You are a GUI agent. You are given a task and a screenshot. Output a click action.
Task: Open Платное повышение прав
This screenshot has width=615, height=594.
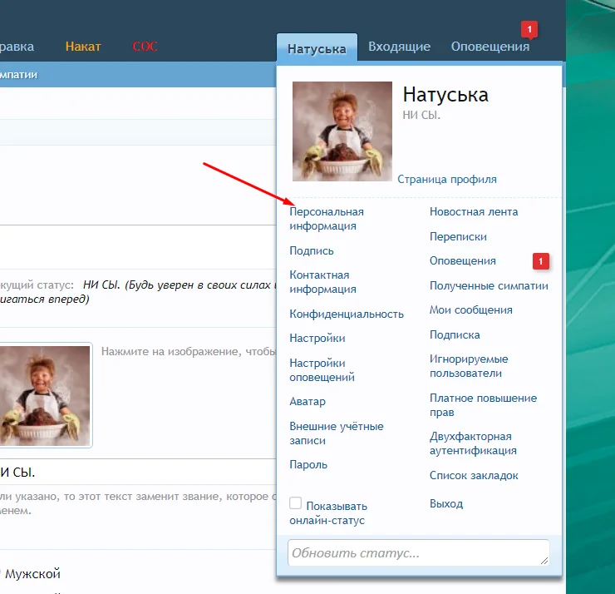pos(483,405)
